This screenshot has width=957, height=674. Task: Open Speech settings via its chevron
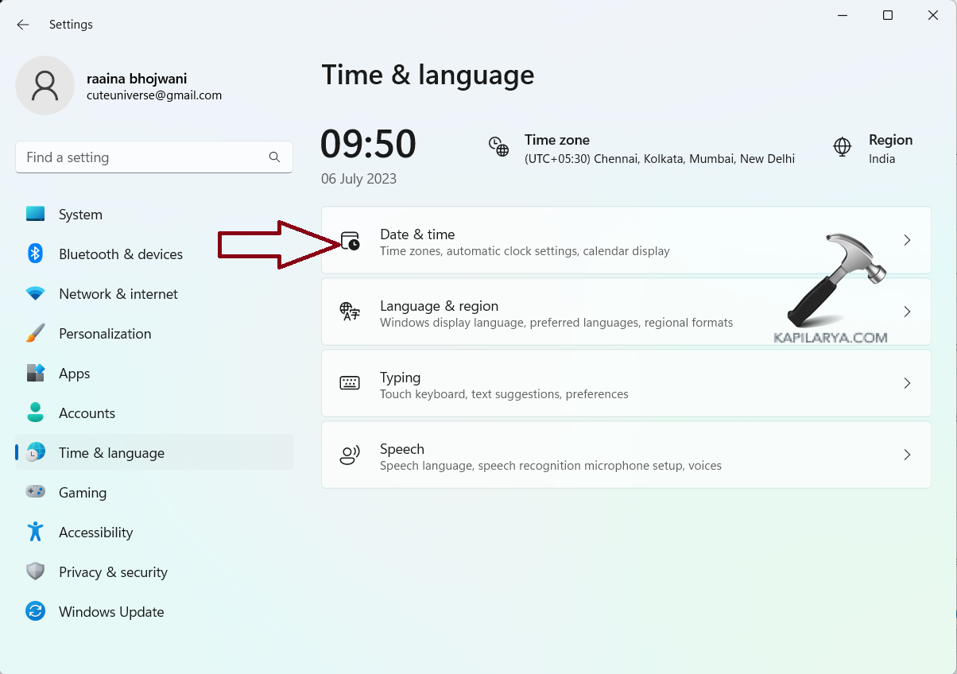[907, 455]
